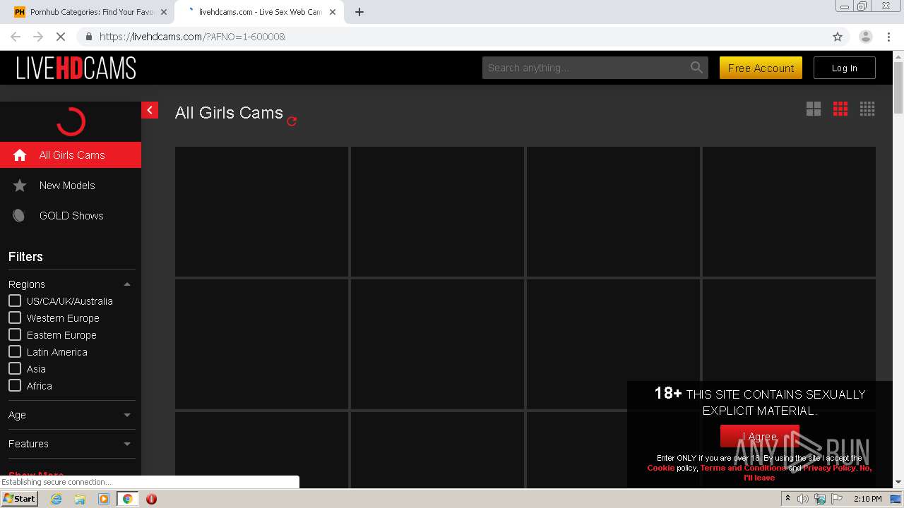Click the star icon beside New Models
This screenshot has width=904, height=508.
pyautogui.click(x=20, y=186)
